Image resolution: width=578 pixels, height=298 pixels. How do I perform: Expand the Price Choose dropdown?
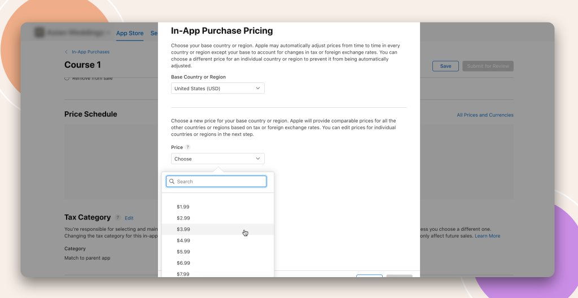click(x=218, y=159)
